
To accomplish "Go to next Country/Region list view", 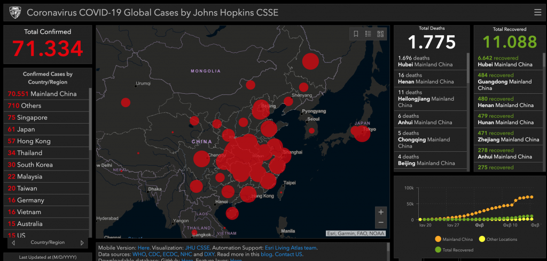I will pos(82,243).
